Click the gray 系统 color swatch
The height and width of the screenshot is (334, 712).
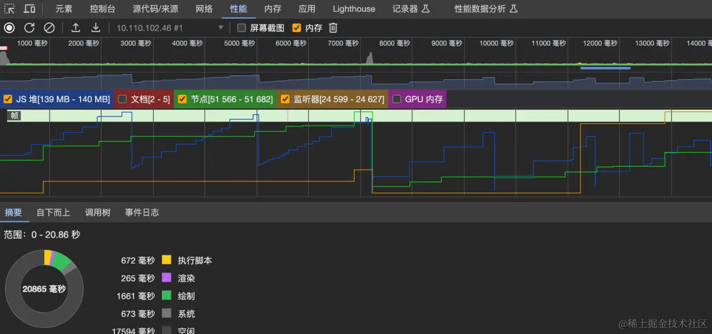166,313
